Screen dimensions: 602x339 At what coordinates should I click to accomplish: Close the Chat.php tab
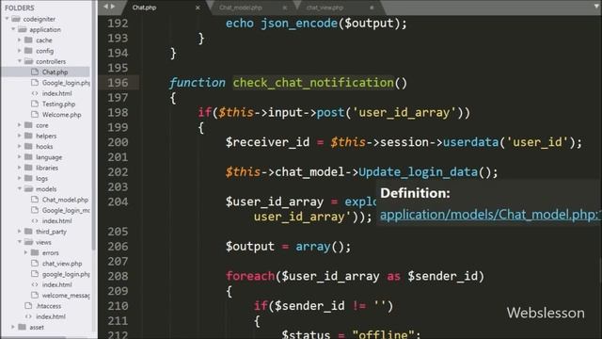198,8
